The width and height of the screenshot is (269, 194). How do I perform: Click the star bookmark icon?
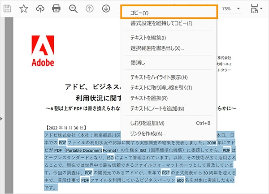24,9
